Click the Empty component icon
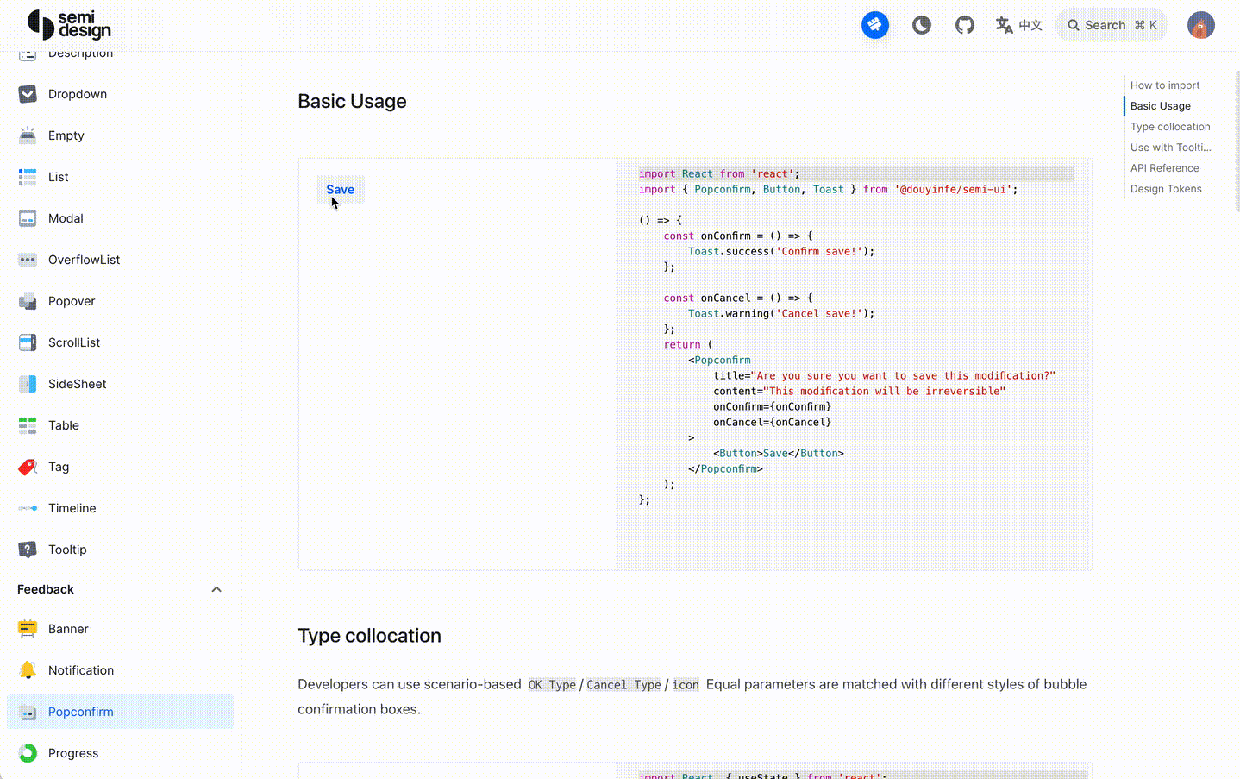 [28, 135]
